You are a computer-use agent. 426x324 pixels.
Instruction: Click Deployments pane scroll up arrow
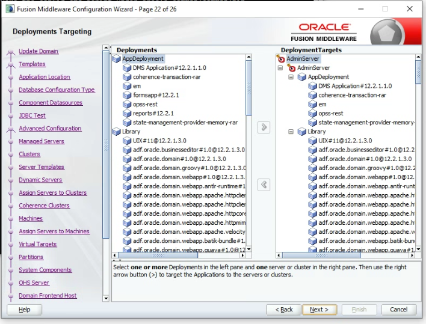248,57
